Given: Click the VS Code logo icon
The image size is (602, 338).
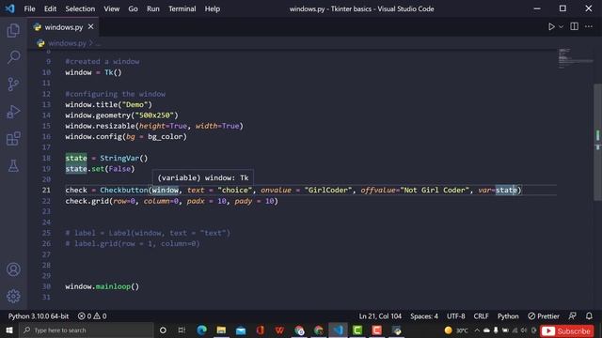Looking at the screenshot, I should [9, 8].
